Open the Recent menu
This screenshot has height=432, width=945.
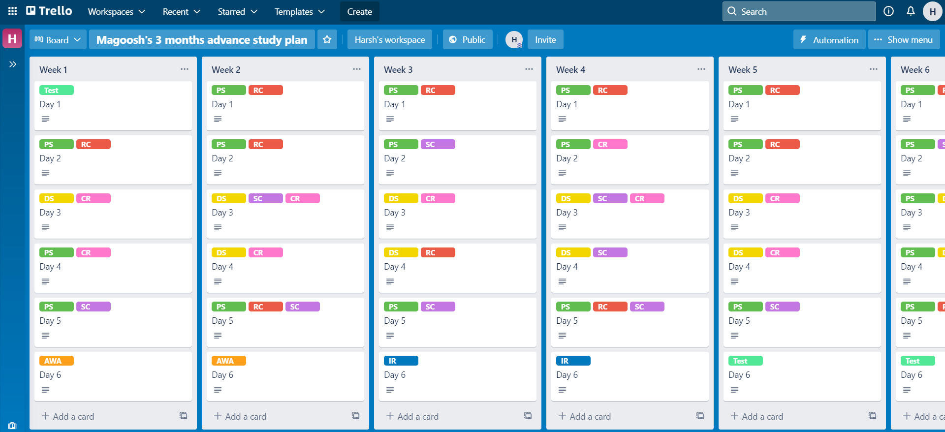pyautogui.click(x=181, y=11)
